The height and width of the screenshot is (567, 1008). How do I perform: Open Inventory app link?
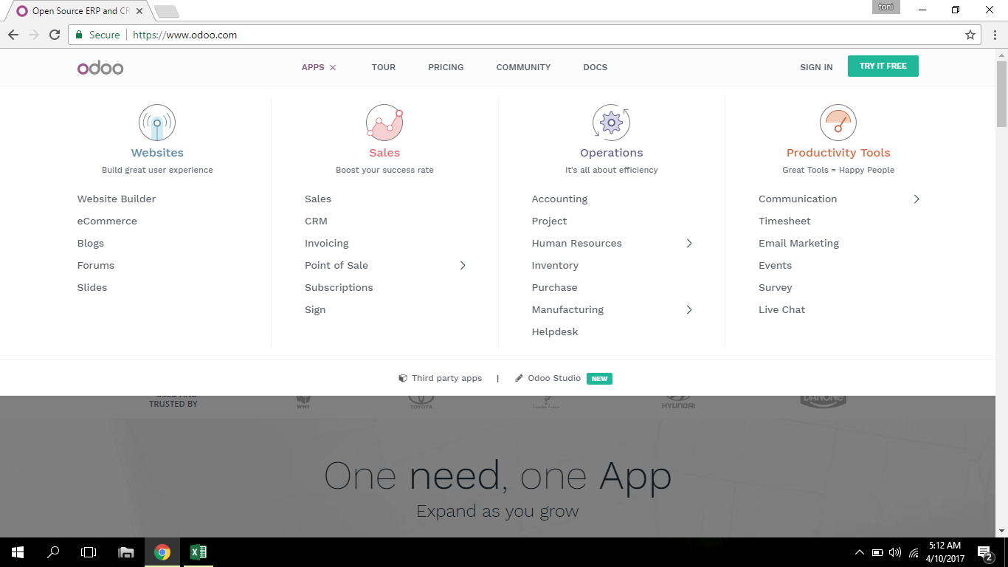[x=555, y=265]
